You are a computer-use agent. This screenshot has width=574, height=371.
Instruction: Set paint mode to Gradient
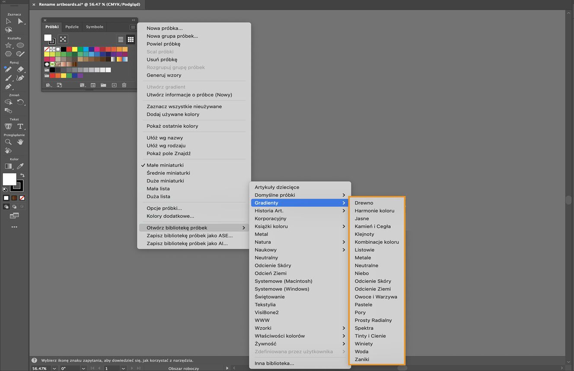click(x=14, y=198)
